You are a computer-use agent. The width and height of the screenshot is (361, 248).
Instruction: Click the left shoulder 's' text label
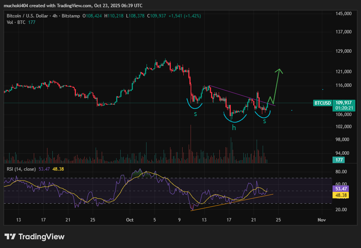[195, 114]
